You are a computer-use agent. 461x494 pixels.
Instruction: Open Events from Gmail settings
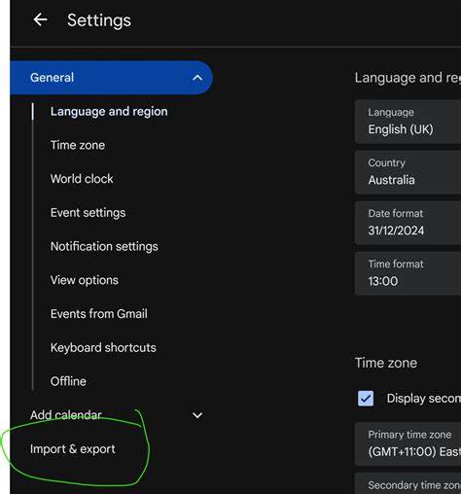99,314
